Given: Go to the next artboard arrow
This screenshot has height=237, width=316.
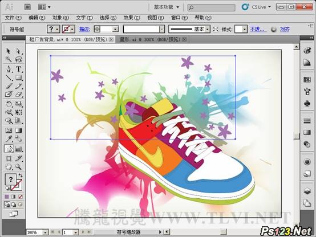Looking at the screenshot, I should pyautogui.click(x=83, y=232).
